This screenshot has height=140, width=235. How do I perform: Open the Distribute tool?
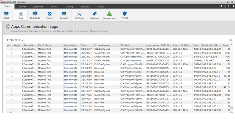35,15
